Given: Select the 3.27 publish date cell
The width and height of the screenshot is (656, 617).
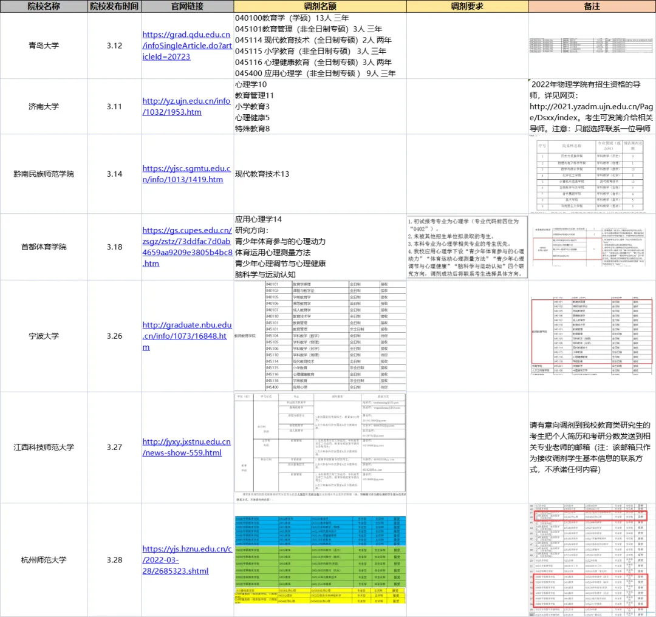Looking at the screenshot, I should pyautogui.click(x=114, y=447).
